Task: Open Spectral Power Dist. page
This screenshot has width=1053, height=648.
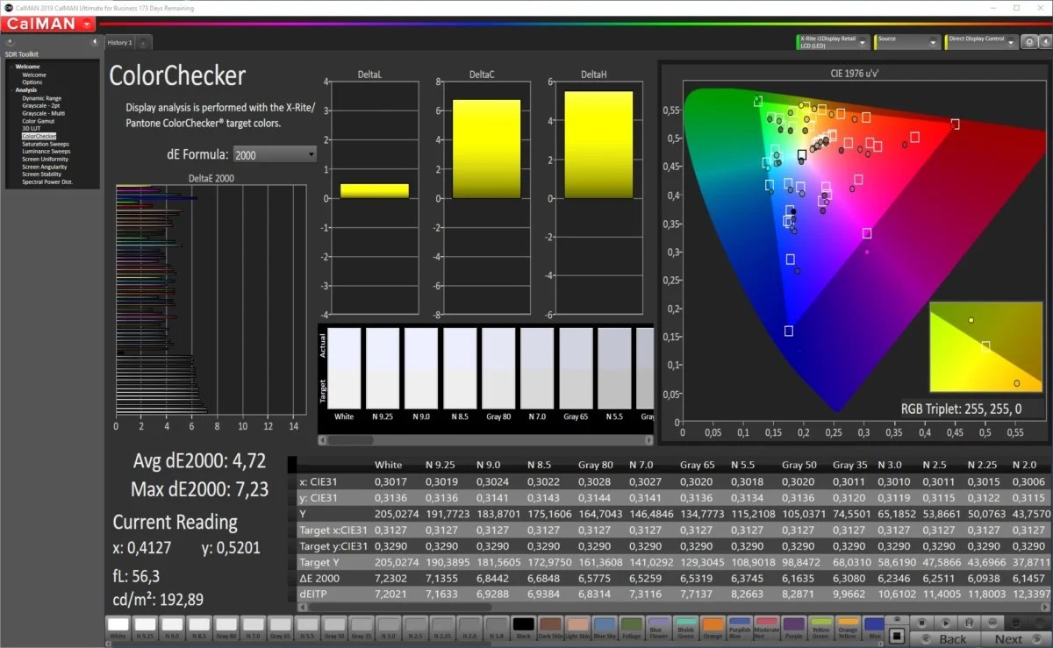Action: tap(47, 182)
